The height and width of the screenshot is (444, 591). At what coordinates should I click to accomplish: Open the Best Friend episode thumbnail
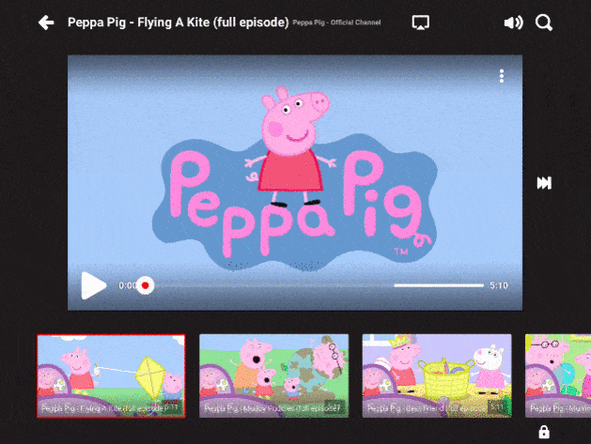[437, 375]
